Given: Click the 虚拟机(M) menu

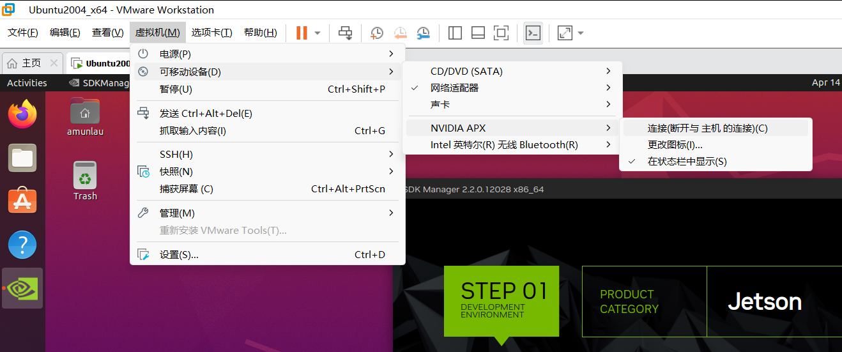Looking at the screenshot, I should tap(157, 33).
